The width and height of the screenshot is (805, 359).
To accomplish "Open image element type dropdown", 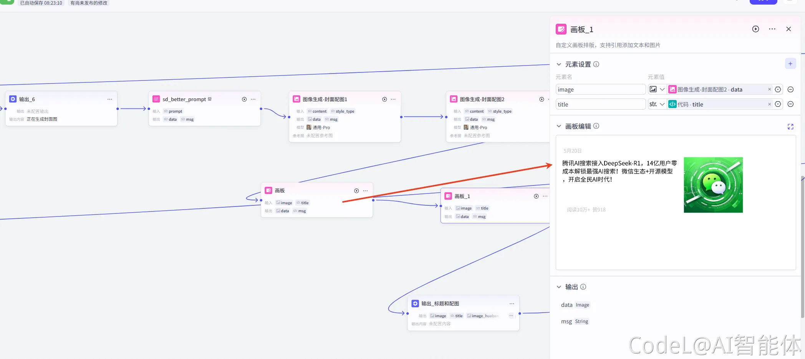I will [657, 90].
